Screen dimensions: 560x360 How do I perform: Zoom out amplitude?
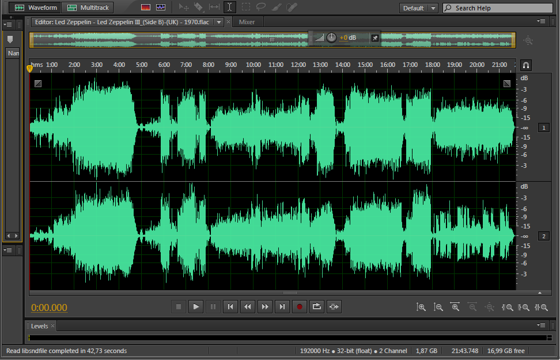click(438, 307)
